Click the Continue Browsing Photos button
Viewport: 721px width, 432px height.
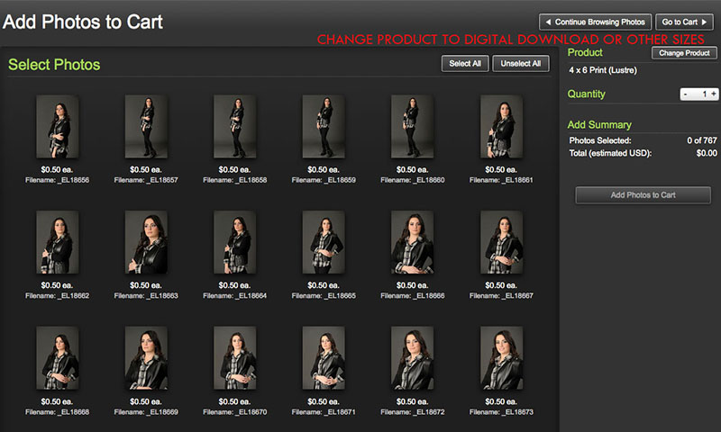coord(595,22)
